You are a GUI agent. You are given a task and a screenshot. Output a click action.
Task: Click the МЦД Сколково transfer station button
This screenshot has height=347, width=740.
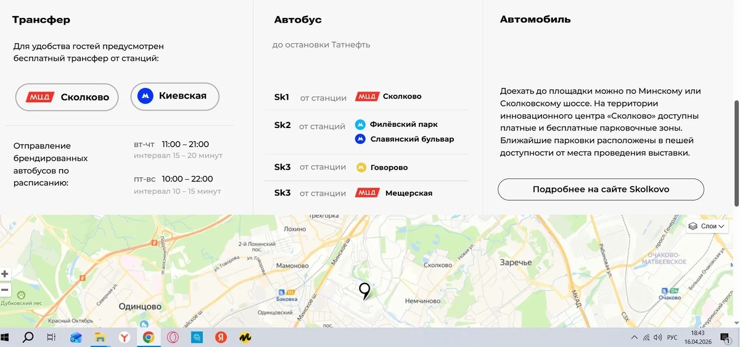pos(67,97)
